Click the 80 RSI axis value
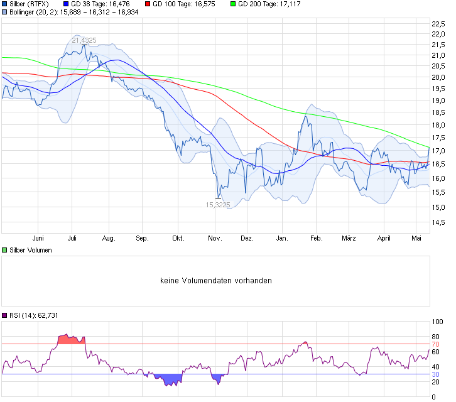This screenshot has width=456, height=402. coord(435,337)
